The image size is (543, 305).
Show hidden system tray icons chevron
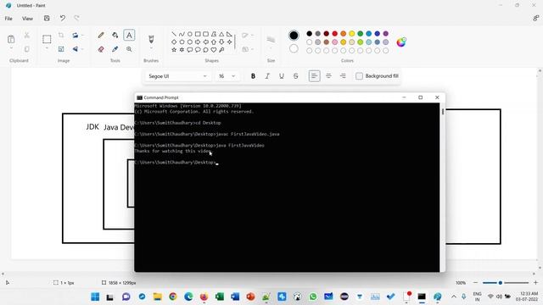(x=454, y=297)
